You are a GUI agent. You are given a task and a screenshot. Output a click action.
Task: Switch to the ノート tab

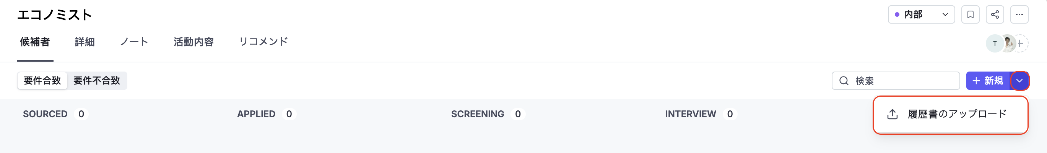134,42
